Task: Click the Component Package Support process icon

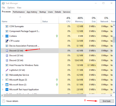Action: (x=7, y=31)
